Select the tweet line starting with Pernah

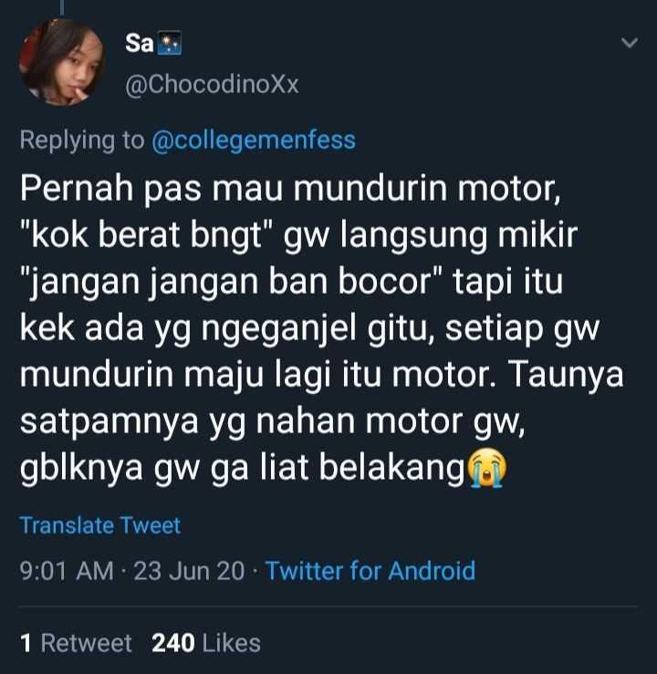pos(291,189)
